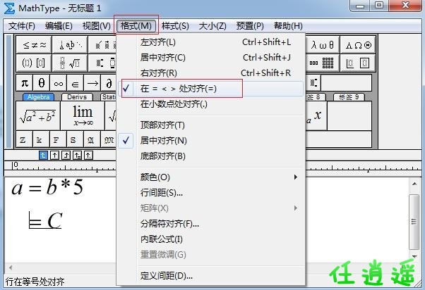Screen dimensions: 425x290
Task: Select the fourth tab-stop arrow icon
Action: point(78,156)
